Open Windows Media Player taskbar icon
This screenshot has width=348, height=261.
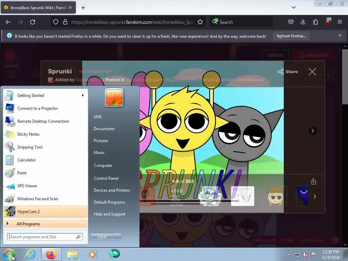92,254
